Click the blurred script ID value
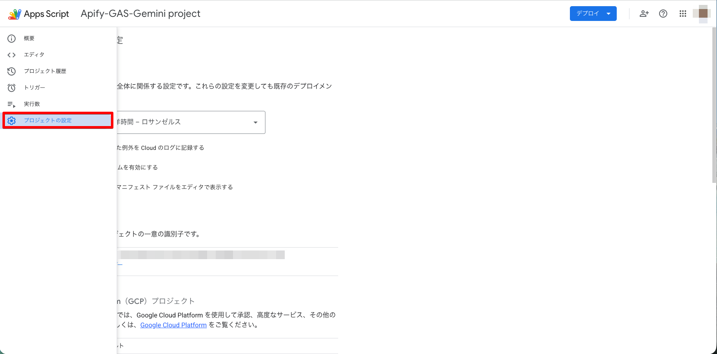The image size is (717, 354). click(201, 255)
